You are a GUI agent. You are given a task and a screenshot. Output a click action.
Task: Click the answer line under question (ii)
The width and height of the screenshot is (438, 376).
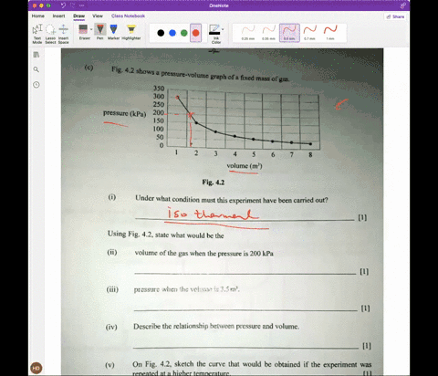[245, 274]
